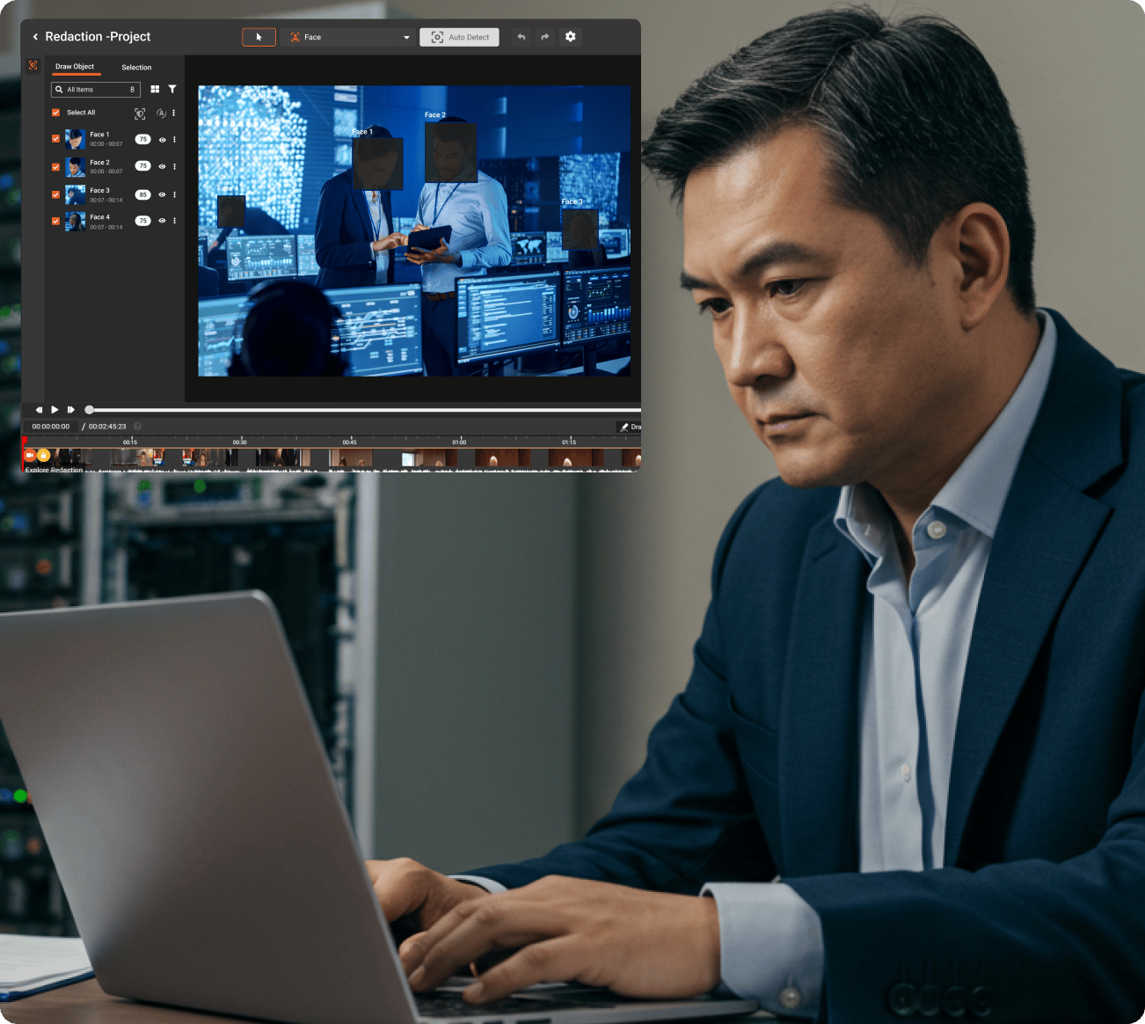Open the Face 1 more options menu
Image resolution: width=1145 pixels, height=1024 pixels.
(174, 140)
